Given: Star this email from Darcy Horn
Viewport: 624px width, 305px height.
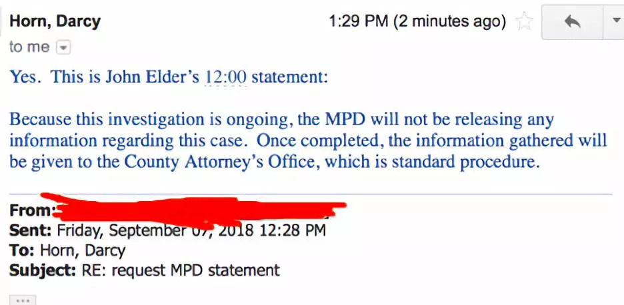Looking at the screenshot, I should [x=525, y=22].
